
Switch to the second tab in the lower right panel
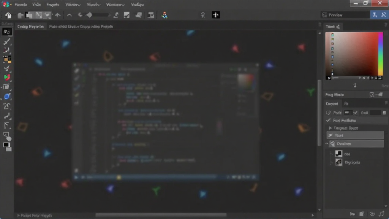click(x=346, y=103)
